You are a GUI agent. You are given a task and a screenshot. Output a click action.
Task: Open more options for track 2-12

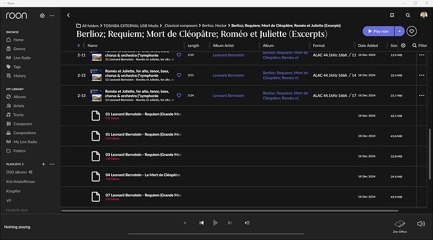tap(422, 75)
